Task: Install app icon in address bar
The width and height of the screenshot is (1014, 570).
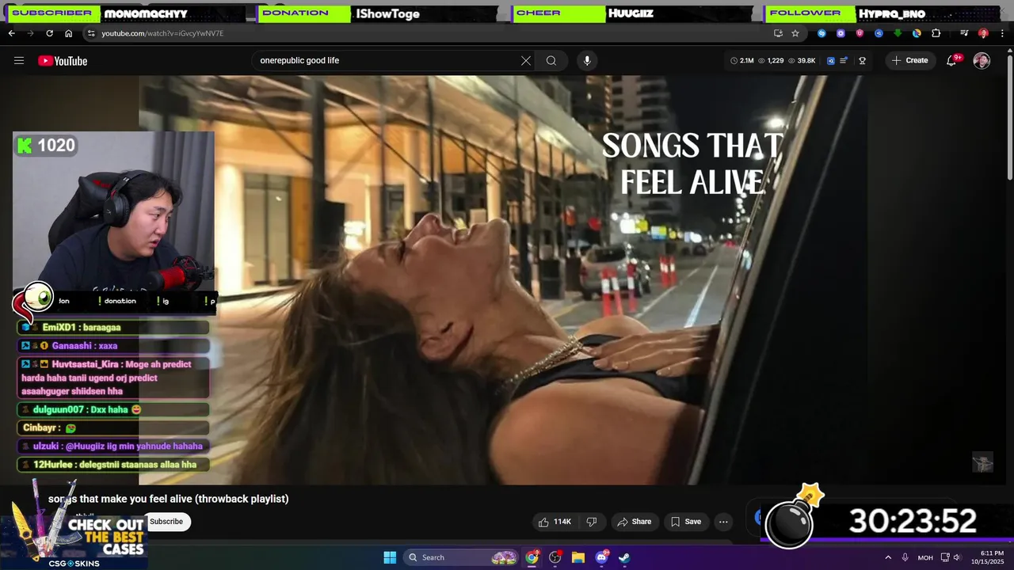Action: (778, 33)
